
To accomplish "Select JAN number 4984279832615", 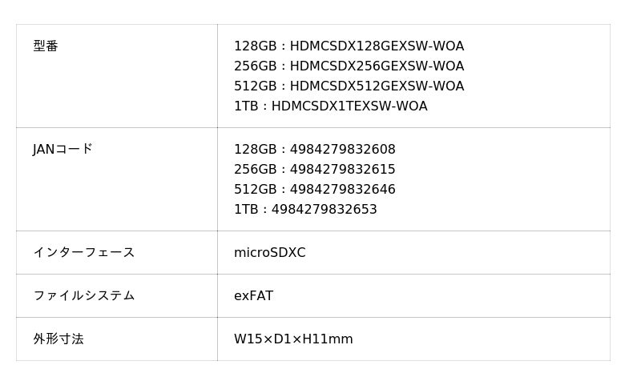I will pyautogui.click(x=343, y=170).
